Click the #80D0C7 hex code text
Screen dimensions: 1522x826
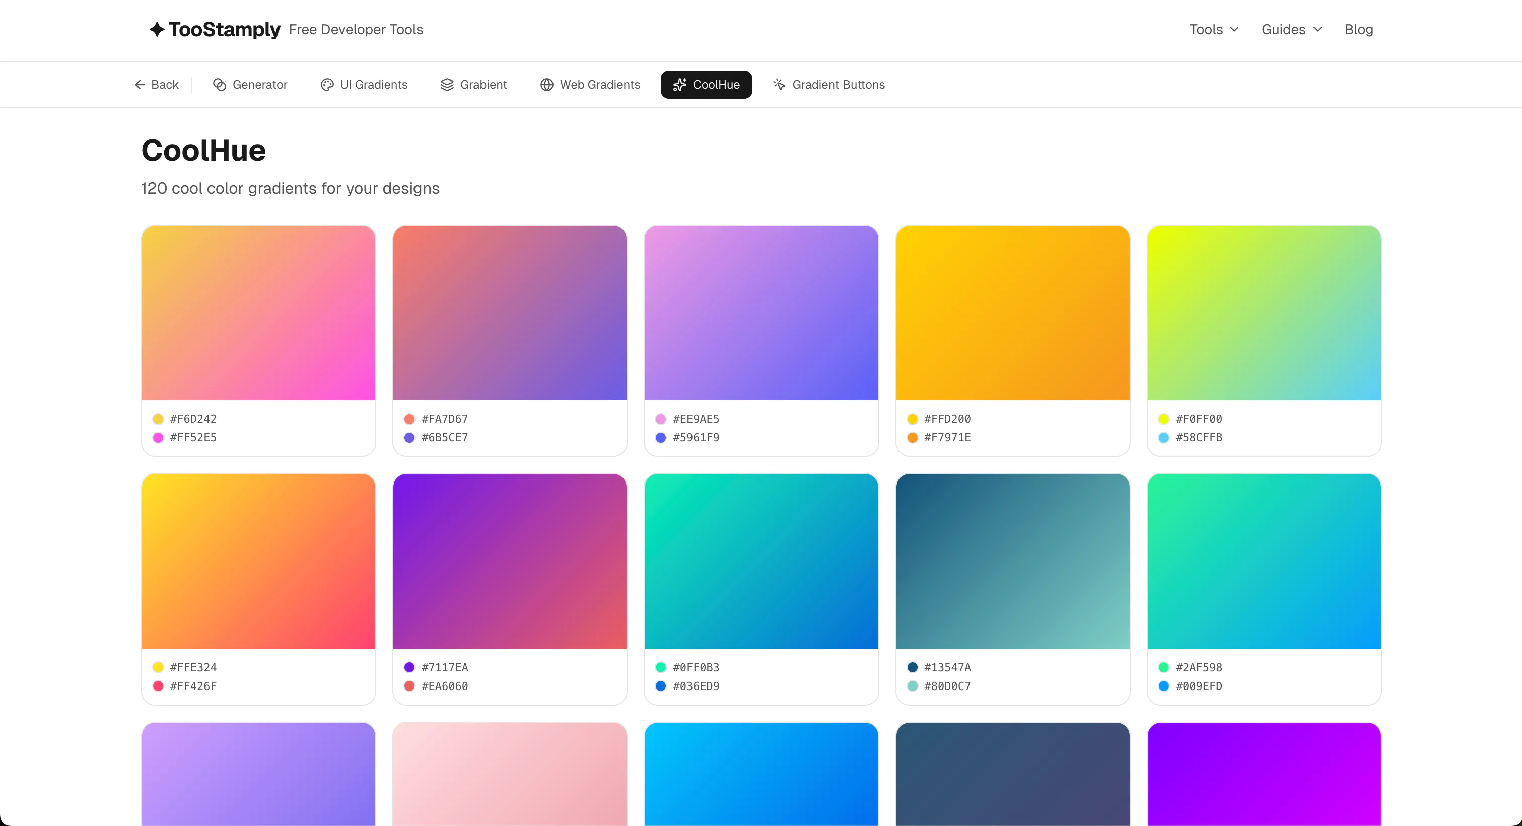pos(948,686)
